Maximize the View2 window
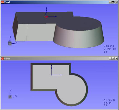This screenshot has width=119, height=110. (113, 2)
